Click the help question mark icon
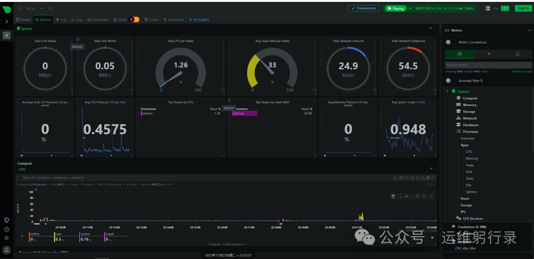This screenshot has height=259, width=534. tap(6, 229)
